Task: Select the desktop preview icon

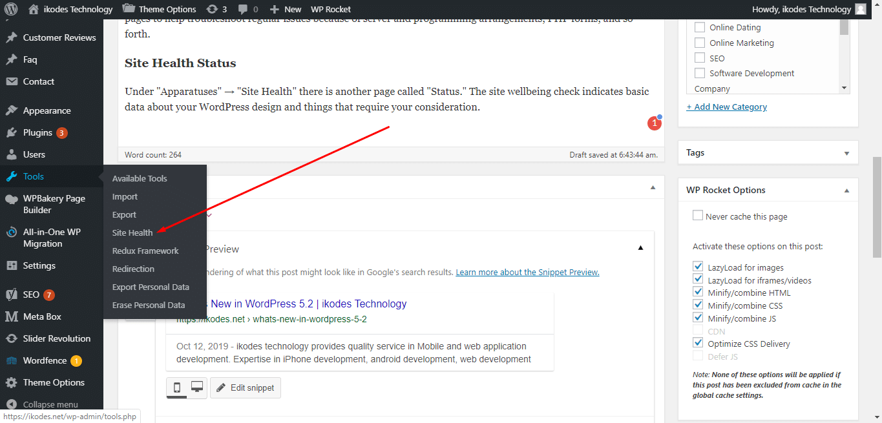Action: (x=197, y=387)
